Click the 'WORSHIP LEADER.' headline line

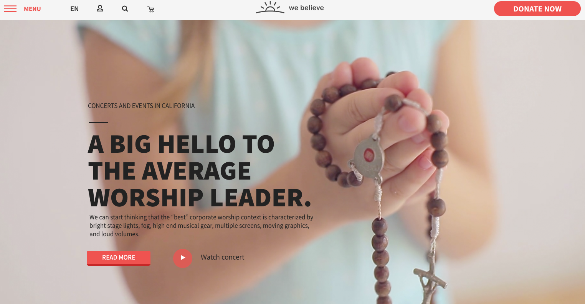(200, 198)
